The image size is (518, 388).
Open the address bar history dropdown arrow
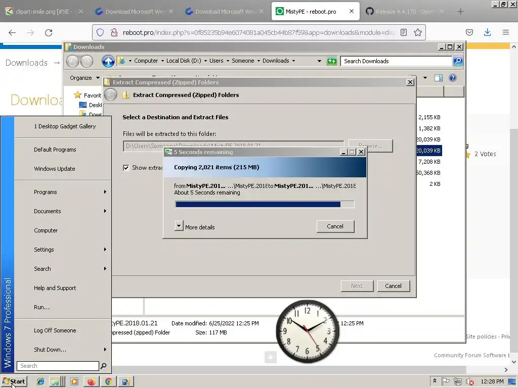(x=319, y=61)
